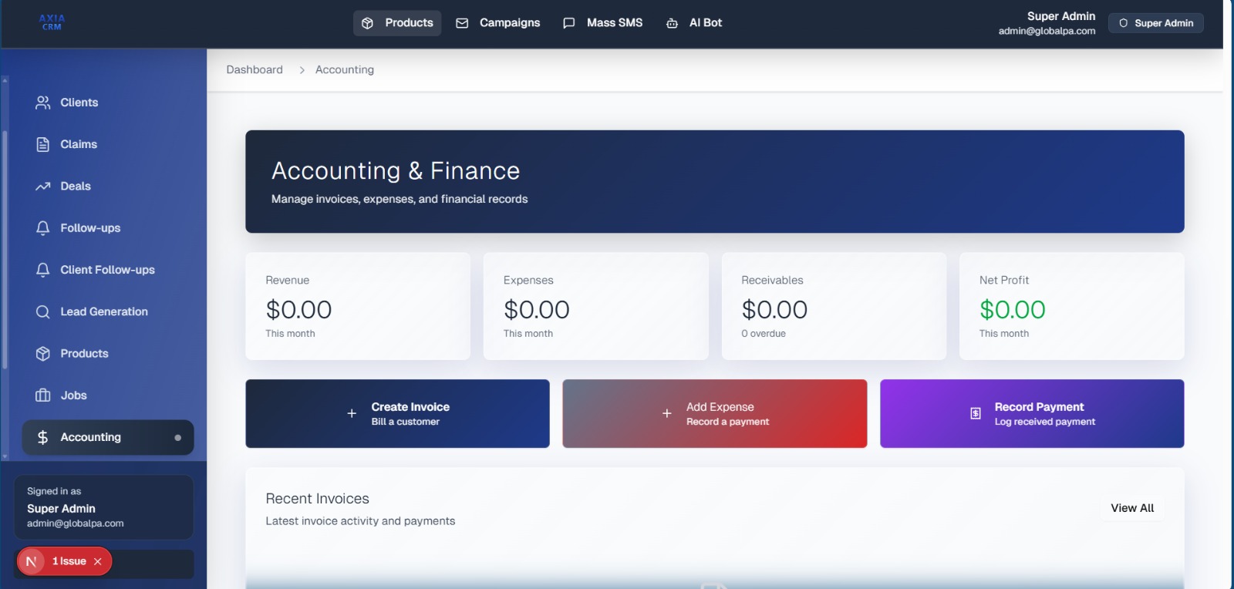Click the Record Payment button
Screen dimensions: 1234x589
coord(1031,414)
